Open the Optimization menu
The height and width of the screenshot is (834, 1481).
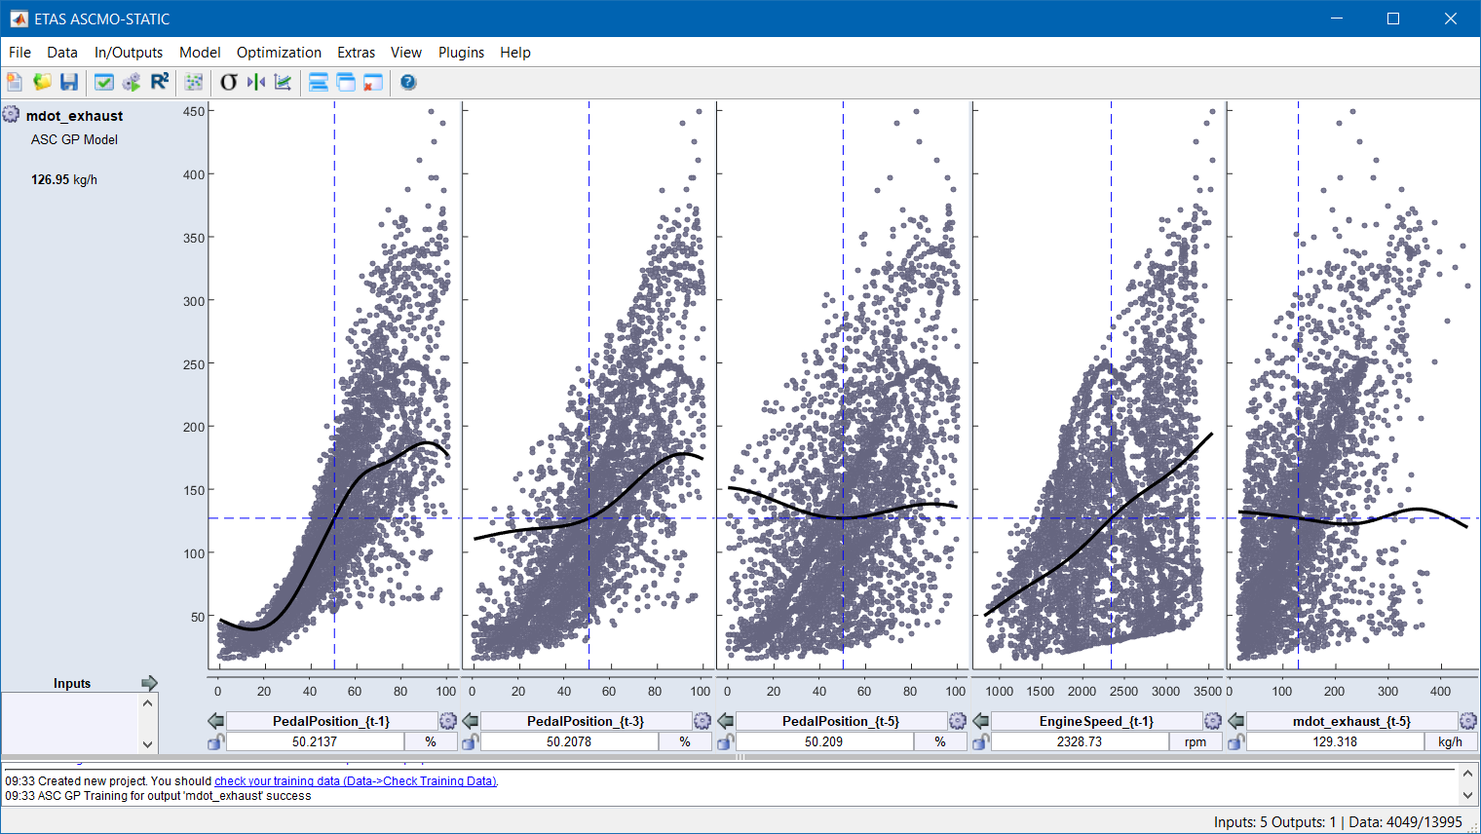(x=279, y=53)
